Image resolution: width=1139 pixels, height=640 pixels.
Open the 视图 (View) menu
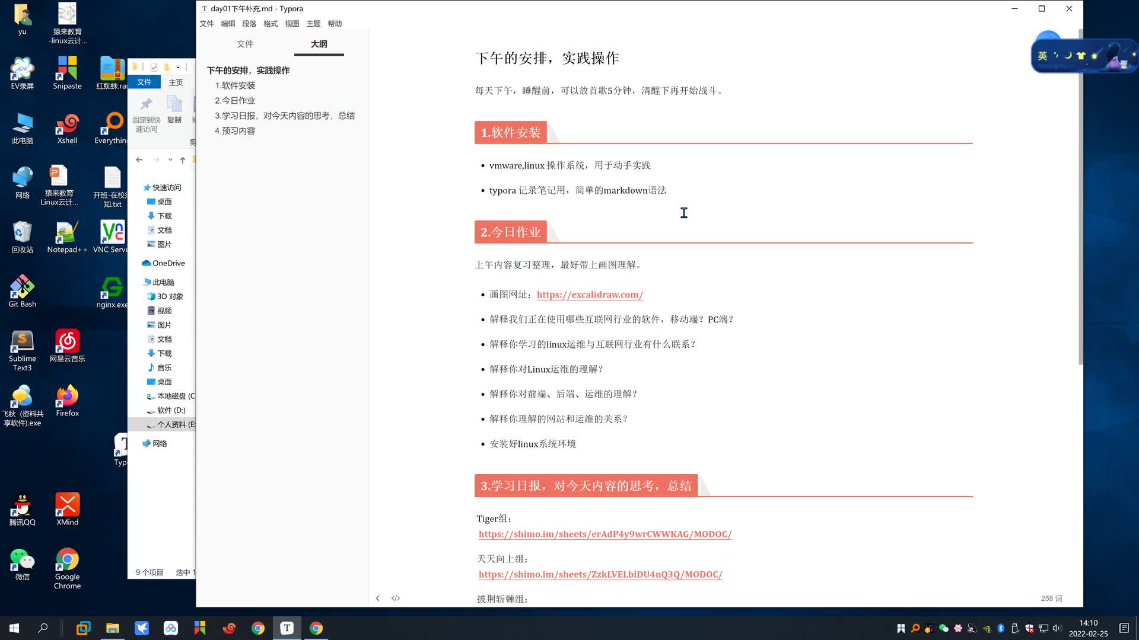pos(292,24)
